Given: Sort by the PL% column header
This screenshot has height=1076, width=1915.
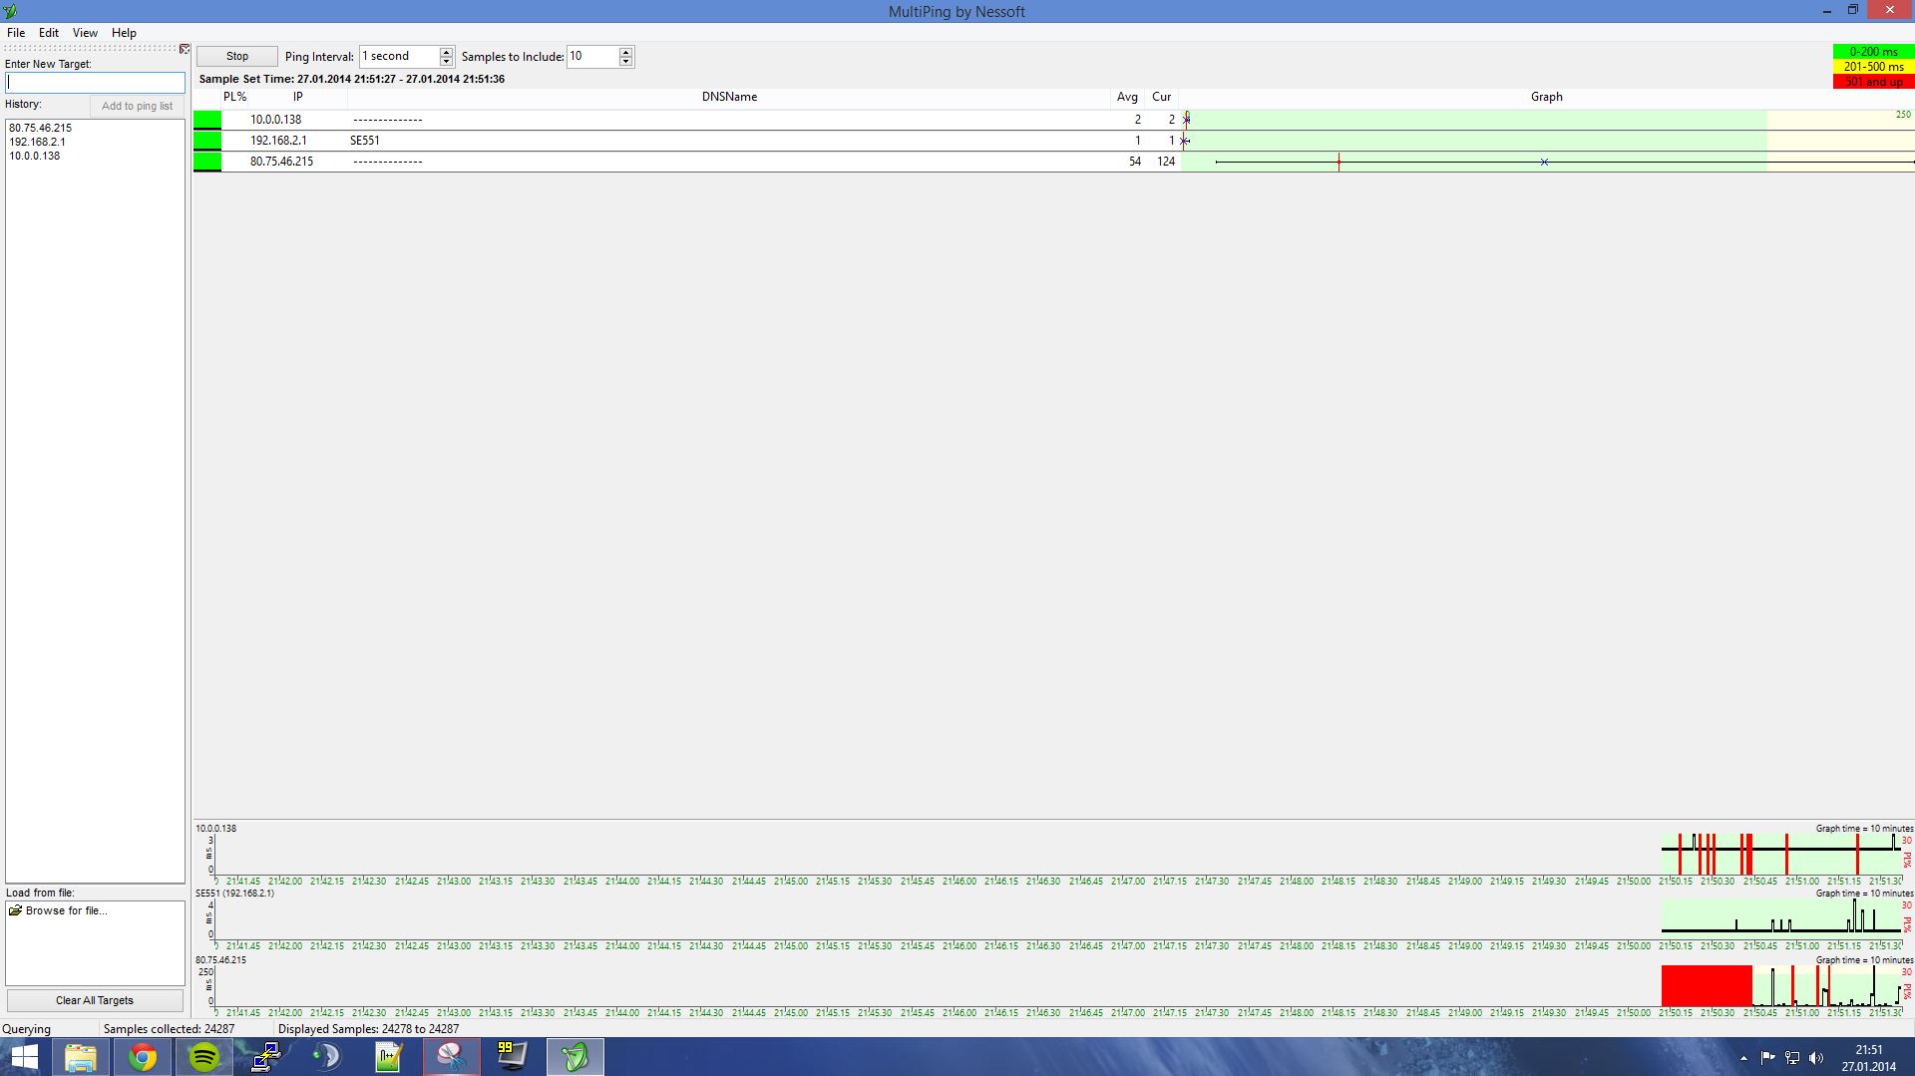Looking at the screenshot, I should (x=234, y=97).
